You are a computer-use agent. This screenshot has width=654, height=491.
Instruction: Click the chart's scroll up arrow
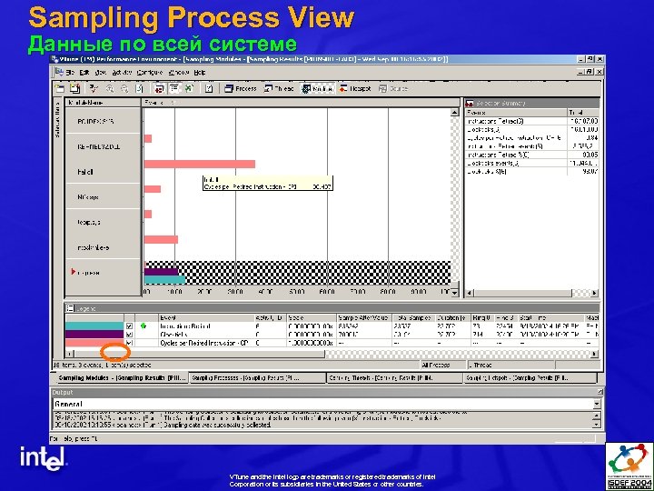click(x=455, y=113)
